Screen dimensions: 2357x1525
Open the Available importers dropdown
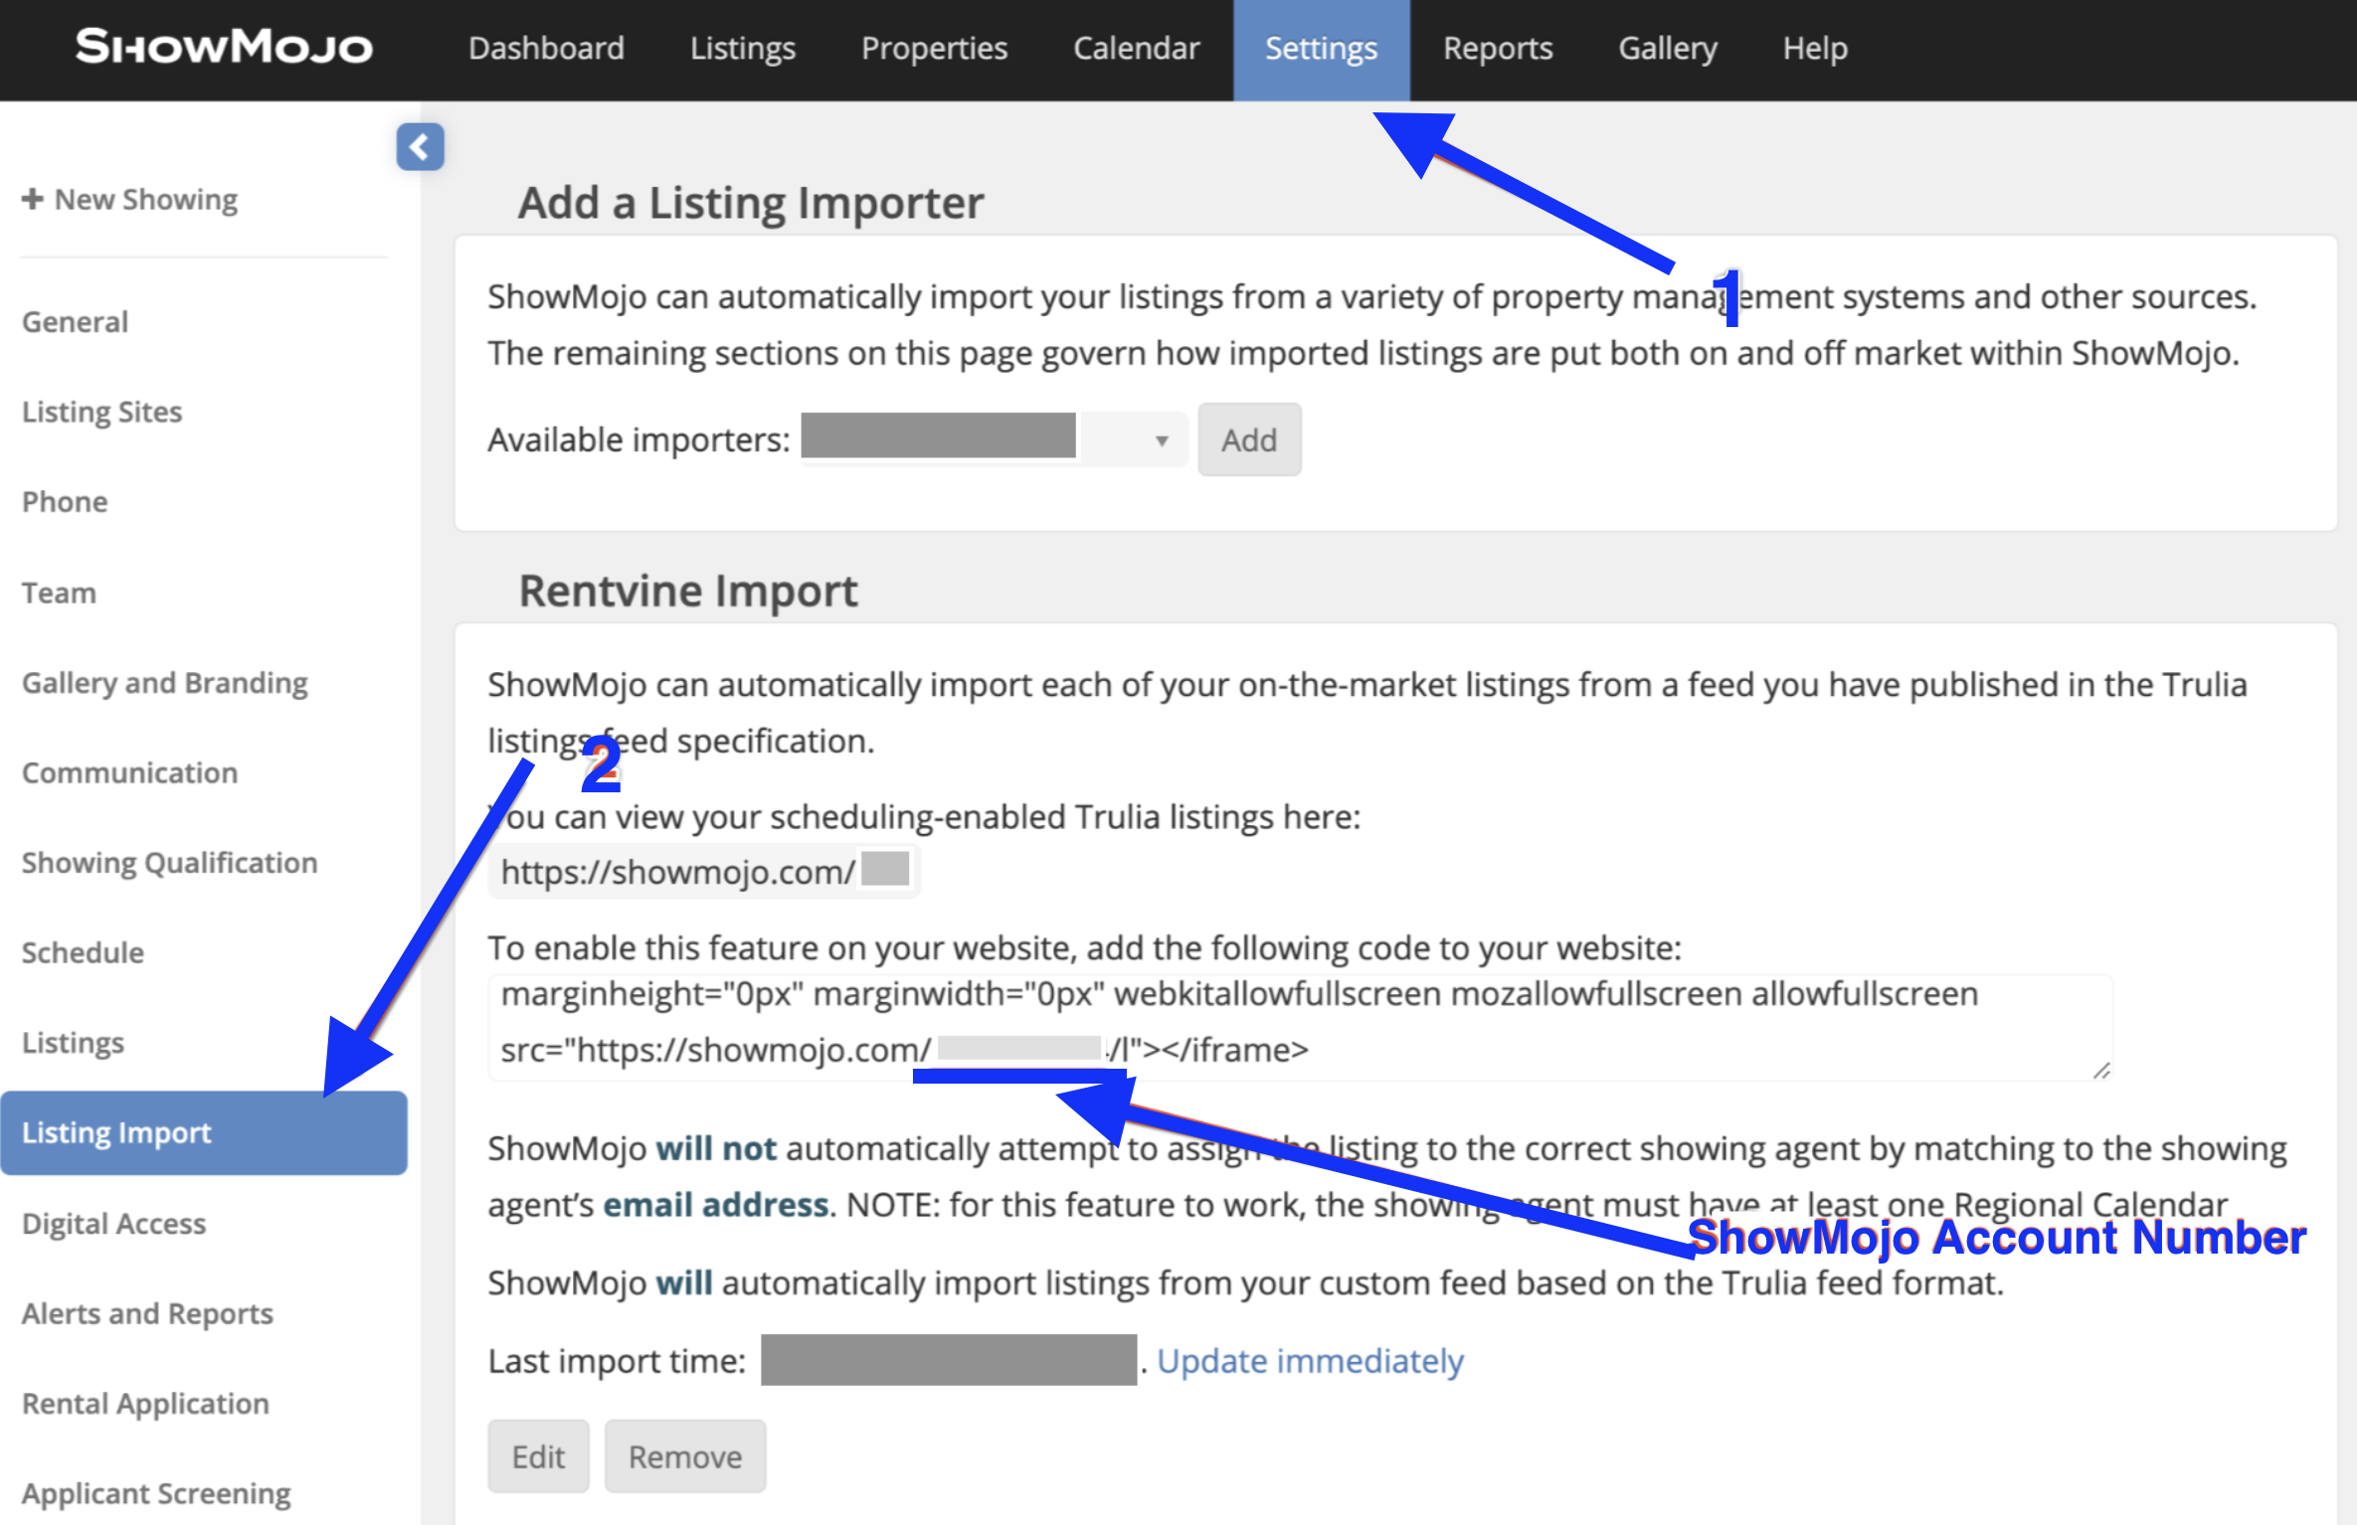(x=994, y=439)
